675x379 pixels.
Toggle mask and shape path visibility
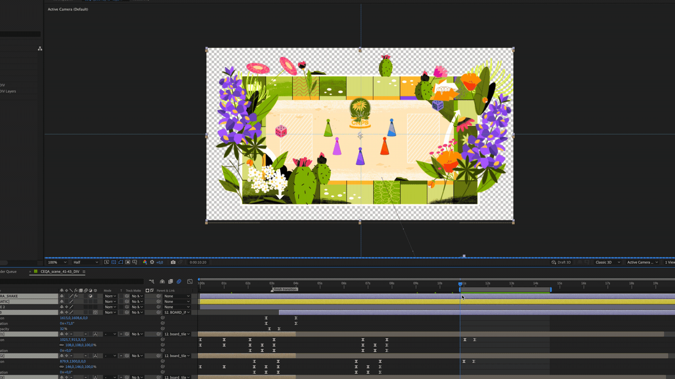click(x=121, y=262)
